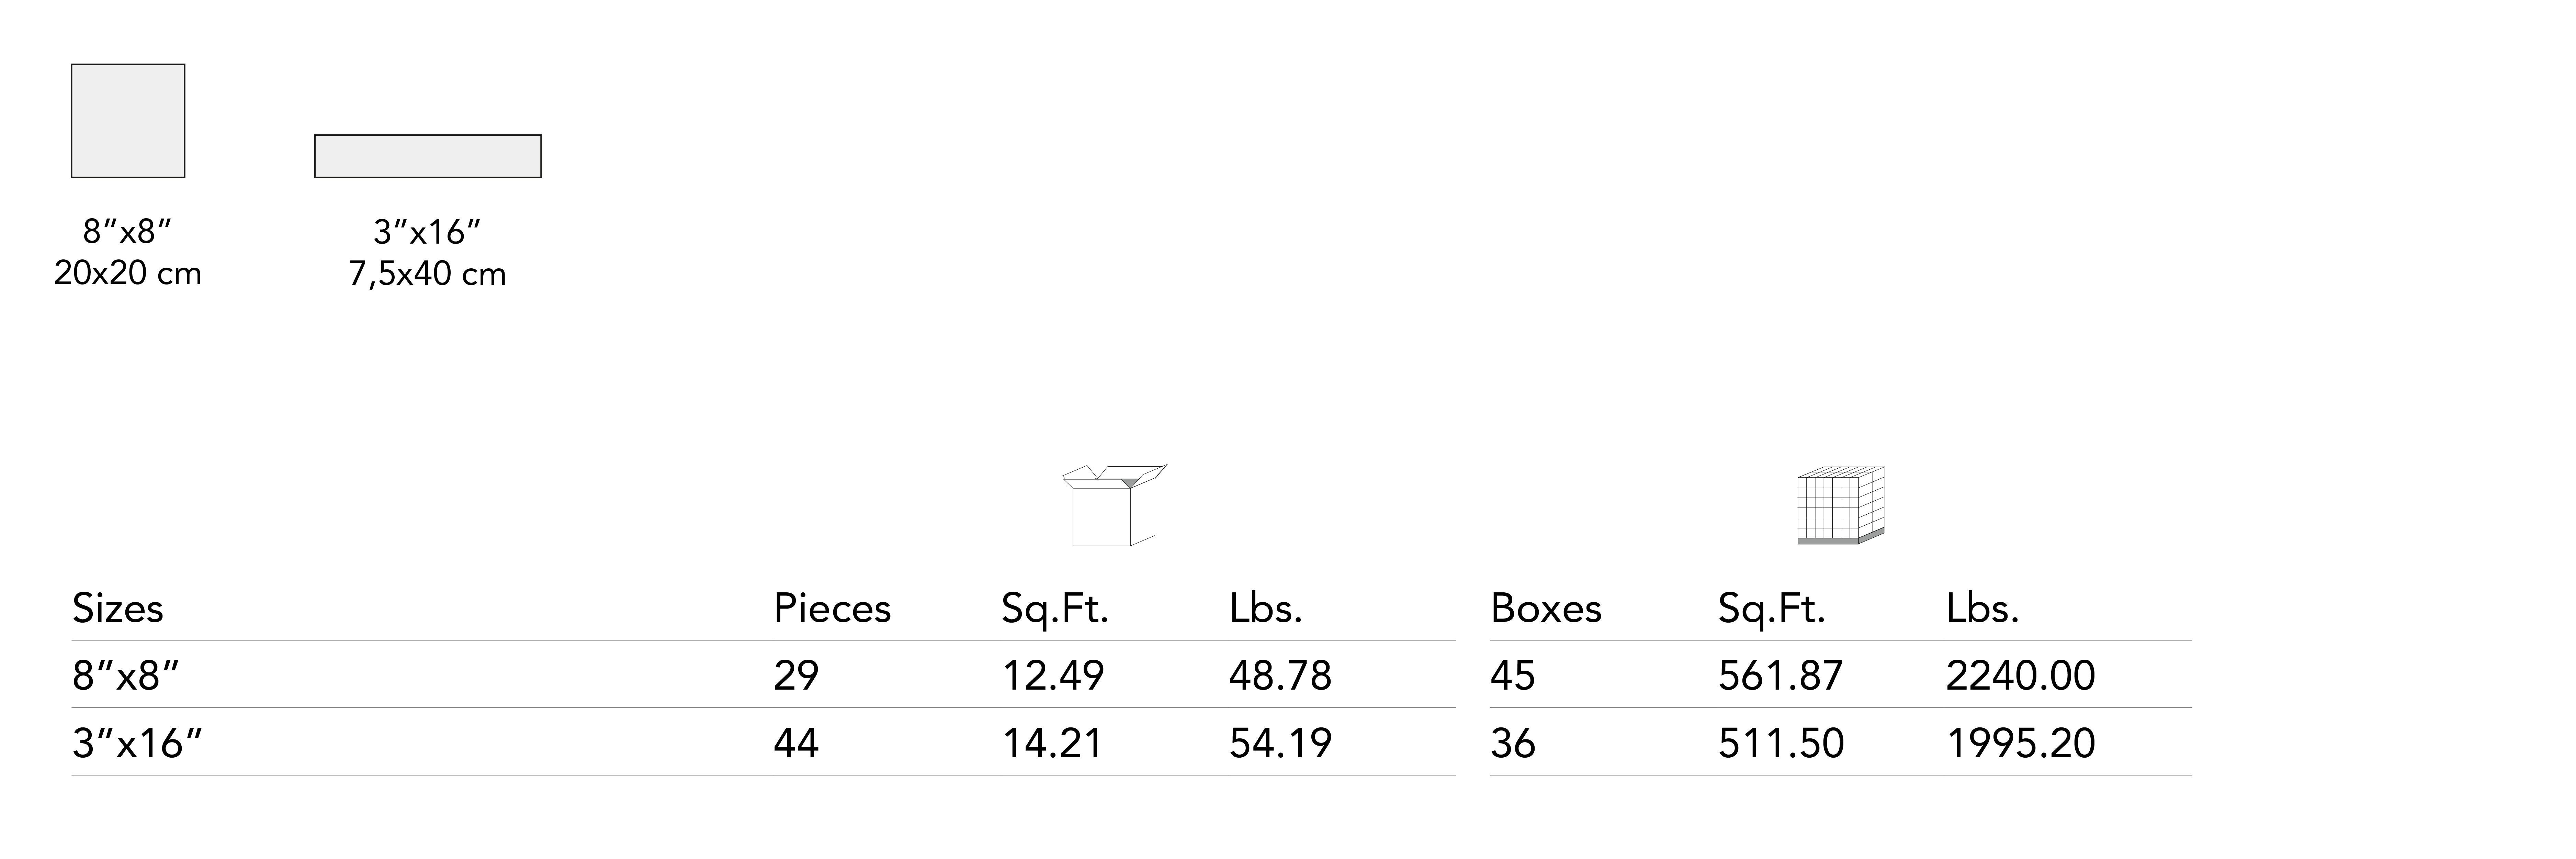Click the 3"x16" 7,5x40 cm label
Screen dimensions: 2576x859
[x=428, y=253]
